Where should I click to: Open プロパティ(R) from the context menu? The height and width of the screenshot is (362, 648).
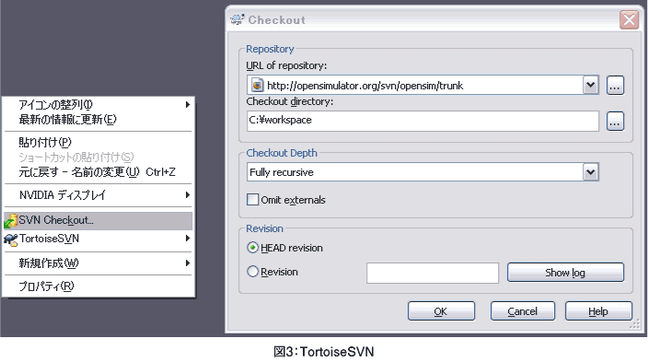(x=98, y=286)
